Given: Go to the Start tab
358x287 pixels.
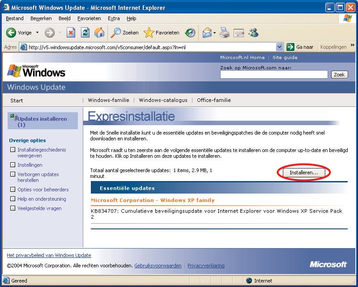Looking at the screenshot, I should click(17, 101).
